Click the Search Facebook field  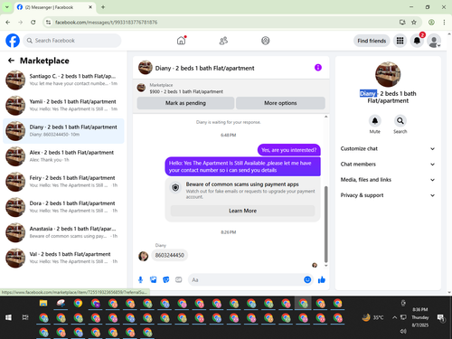pyautogui.click(x=72, y=41)
